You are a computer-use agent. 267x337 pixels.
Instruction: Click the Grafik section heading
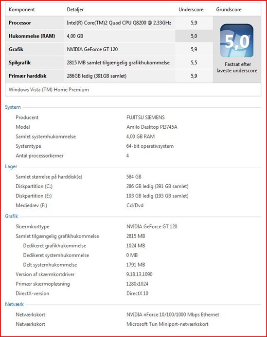(12, 216)
